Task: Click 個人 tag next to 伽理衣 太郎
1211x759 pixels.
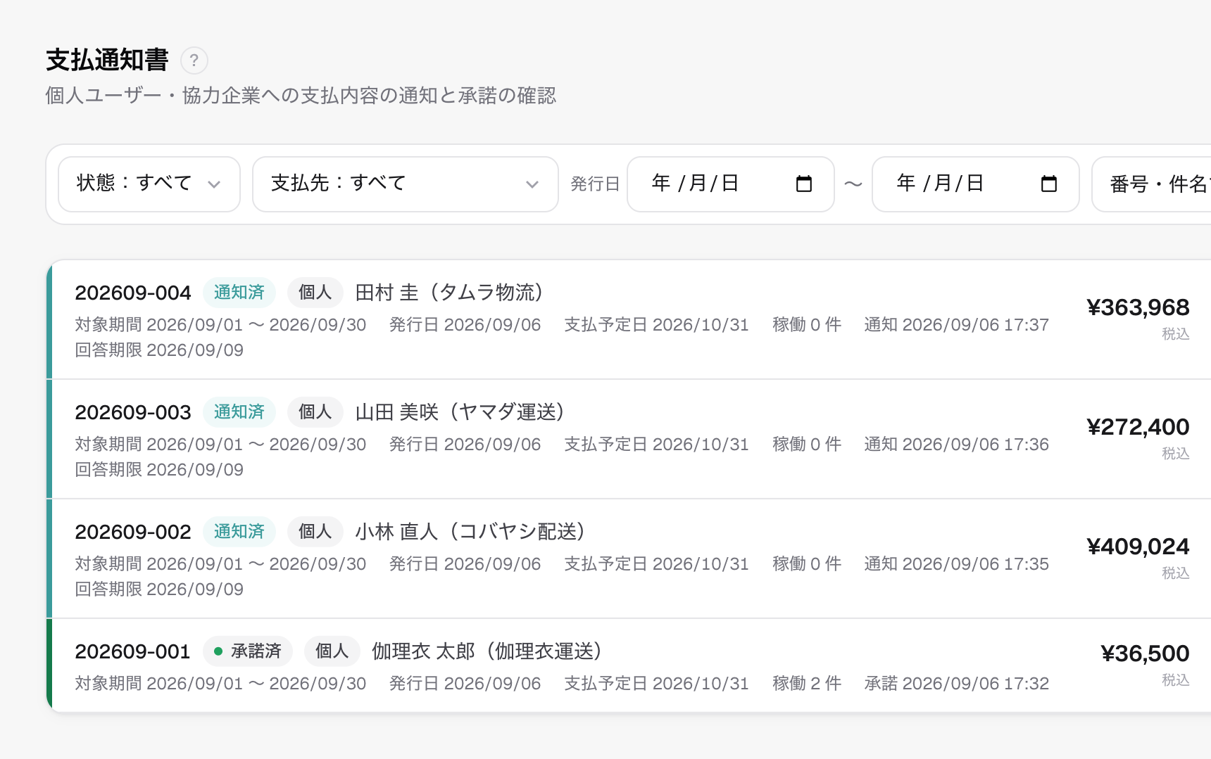Action: [x=332, y=651]
